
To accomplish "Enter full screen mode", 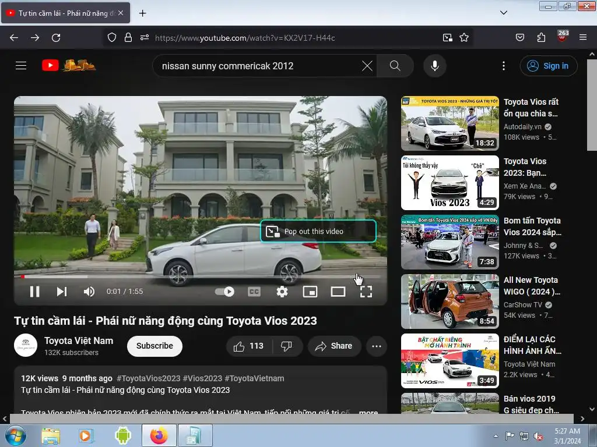I will (366, 292).
